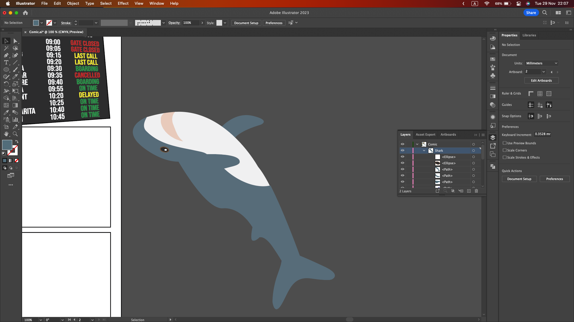Open the Opacity dropdown arrow
The height and width of the screenshot is (322, 574).
tap(202, 23)
